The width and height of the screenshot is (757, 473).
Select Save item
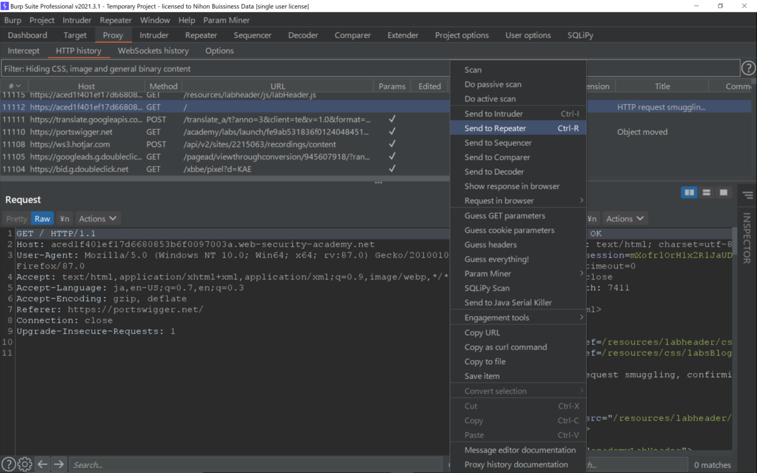click(519, 376)
